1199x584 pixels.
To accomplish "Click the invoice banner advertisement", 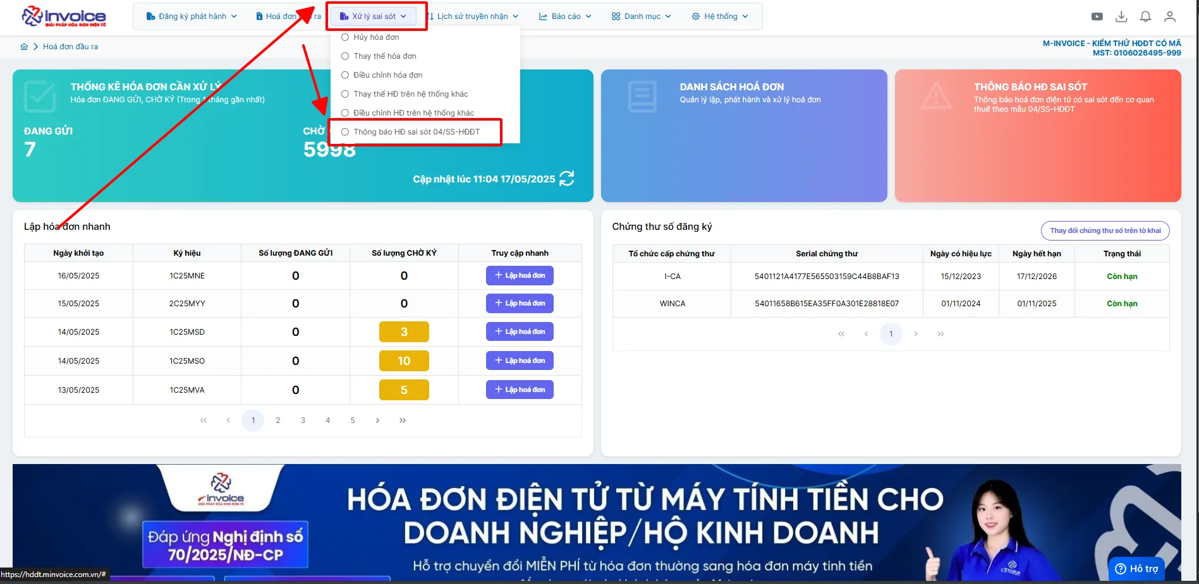I will coord(597,523).
